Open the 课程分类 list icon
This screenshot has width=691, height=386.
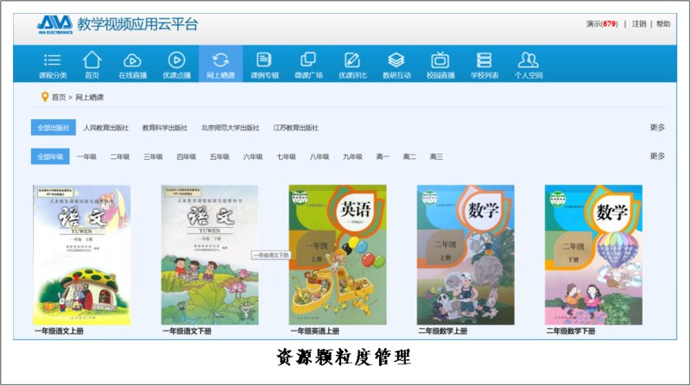point(53,60)
